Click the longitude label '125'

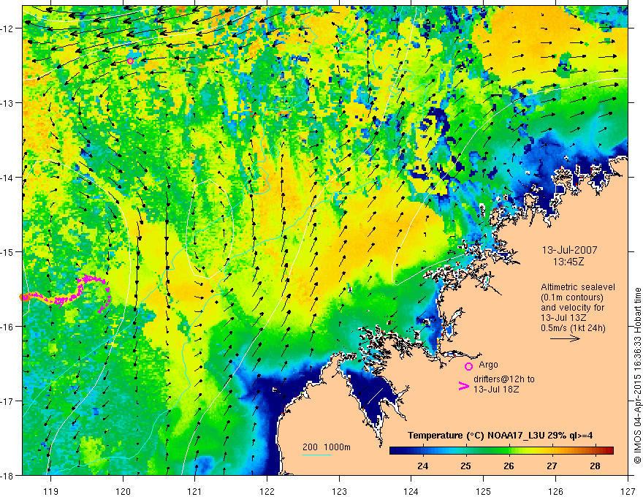click(484, 491)
